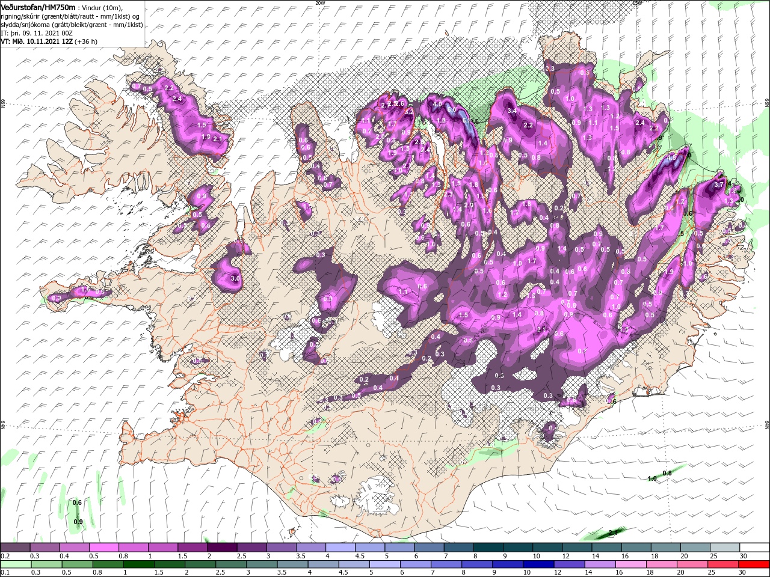Click the 4.0 snowfall value on the map
The width and height of the screenshot is (770, 577).
coord(437,104)
